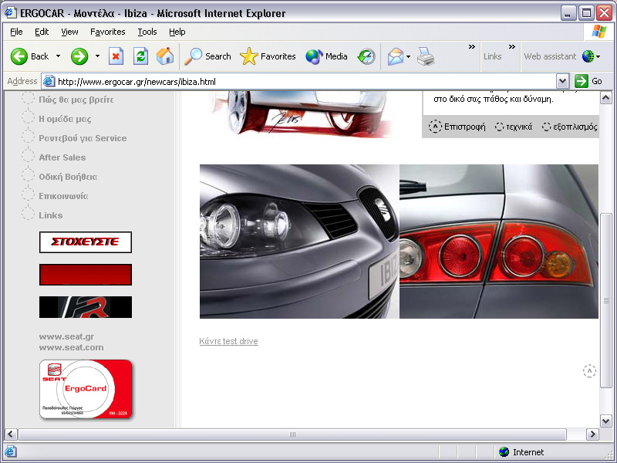Screen dimensions: 617x463
Task: Open the sidebar 'Links' entry
Action: tap(50, 215)
